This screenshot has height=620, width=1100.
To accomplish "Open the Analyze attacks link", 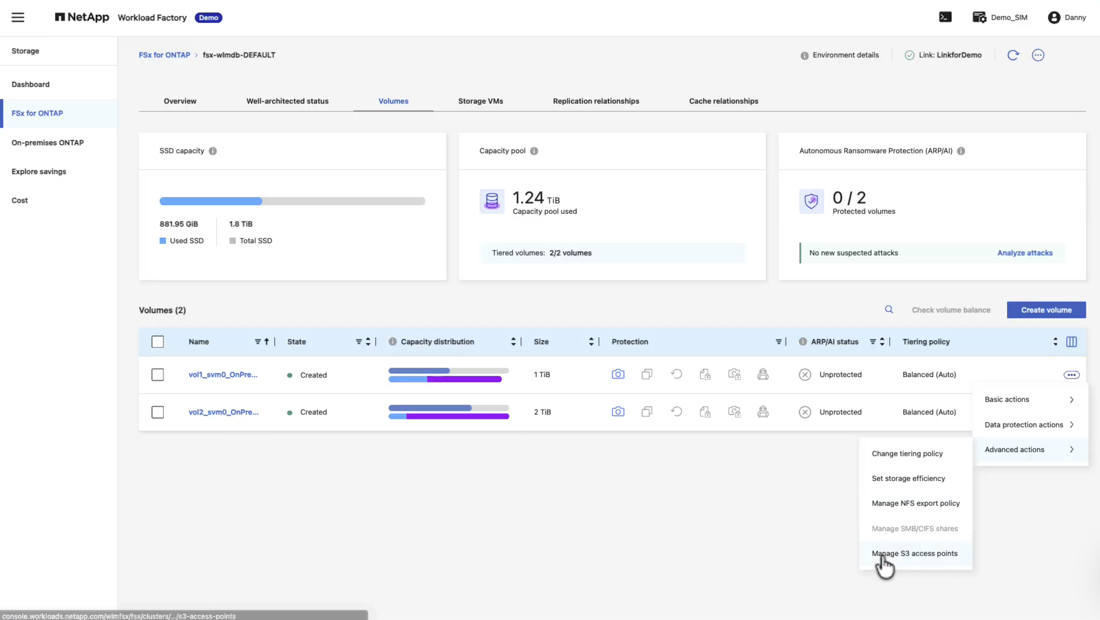I will pos(1024,253).
